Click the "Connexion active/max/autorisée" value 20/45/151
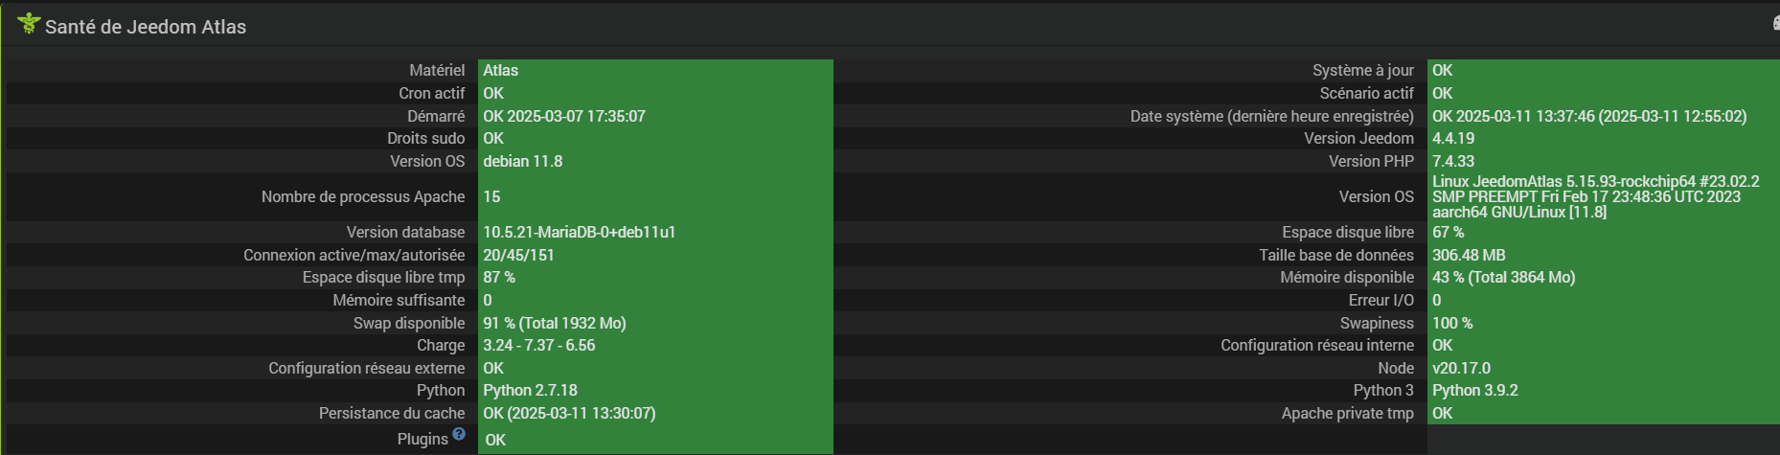This screenshot has height=455, width=1780. point(518,255)
